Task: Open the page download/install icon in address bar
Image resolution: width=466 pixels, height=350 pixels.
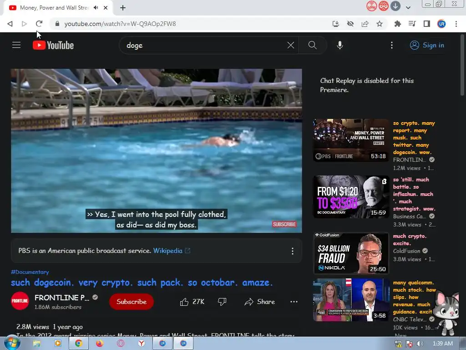Action: point(335,24)
